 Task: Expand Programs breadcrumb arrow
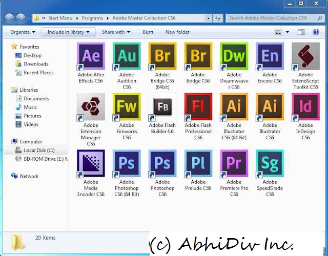click(x=108, y=18)
